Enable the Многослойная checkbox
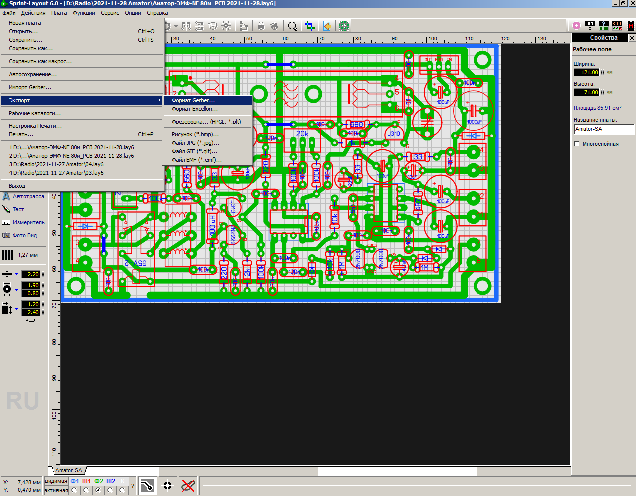 [577, 144]
